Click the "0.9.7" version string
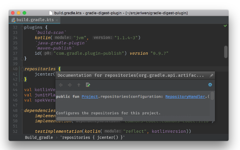The image size is (240, 150). (x=159, y=53)
